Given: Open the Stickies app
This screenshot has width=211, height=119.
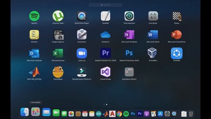Looking at the screenshot, I should click(34, 35).
